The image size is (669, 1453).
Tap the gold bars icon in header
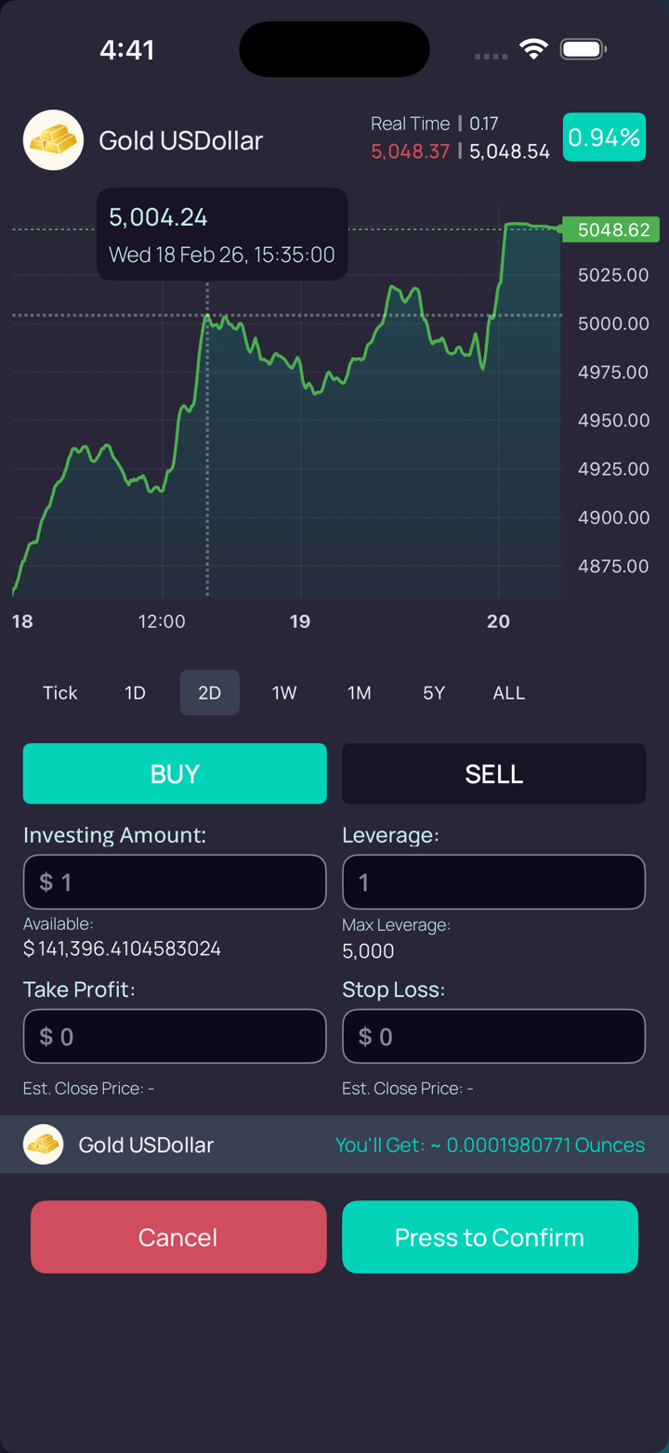tap(53, 140)
